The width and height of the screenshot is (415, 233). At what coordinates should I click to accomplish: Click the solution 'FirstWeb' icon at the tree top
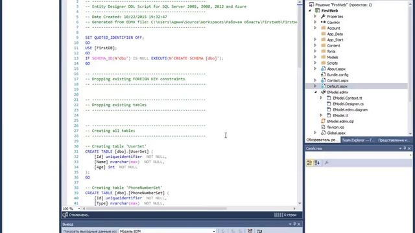pos(311,5)
